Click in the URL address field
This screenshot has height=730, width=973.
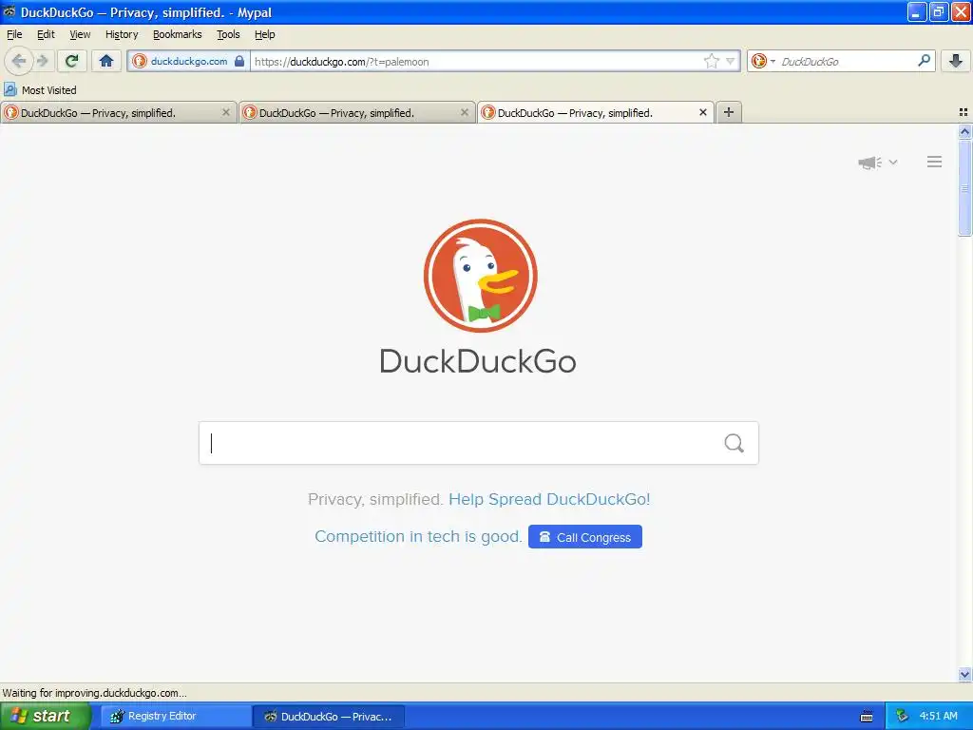477,62
